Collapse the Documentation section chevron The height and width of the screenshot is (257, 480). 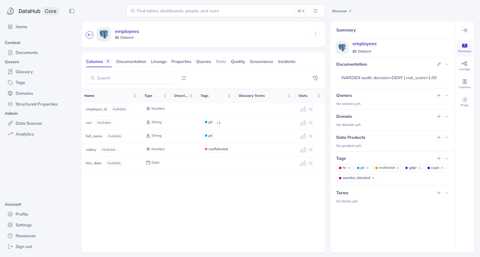(x=447, y=64)
